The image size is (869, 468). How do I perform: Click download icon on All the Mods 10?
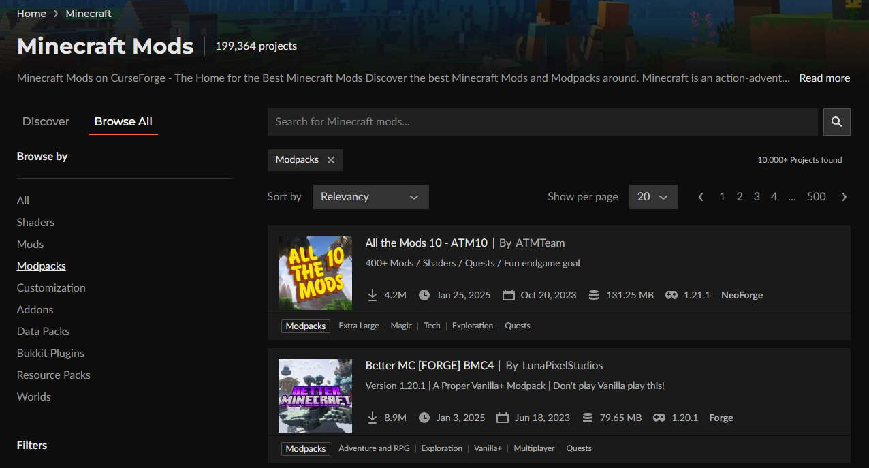coord(373,295)
